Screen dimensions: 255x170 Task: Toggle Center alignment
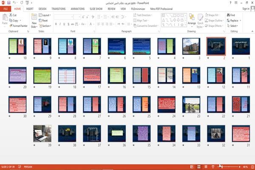102,24
